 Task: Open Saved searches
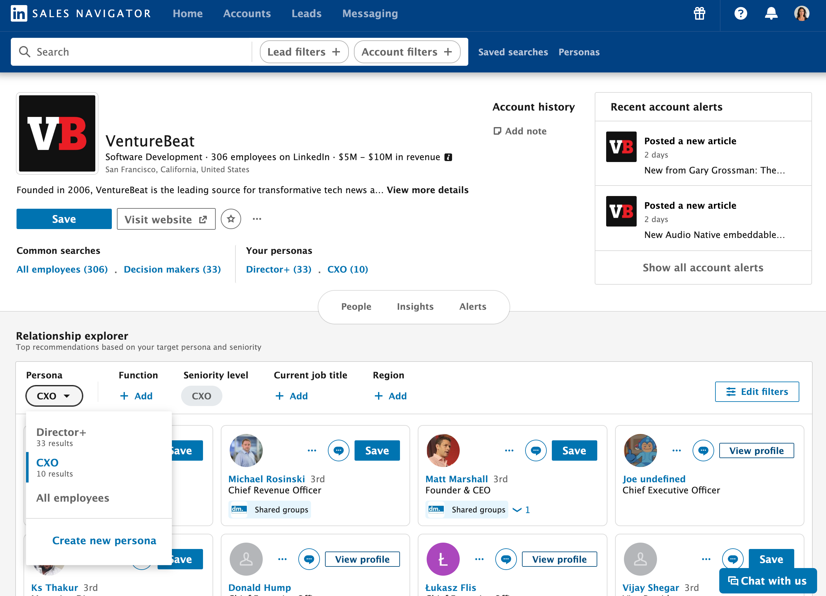(513, 52)
